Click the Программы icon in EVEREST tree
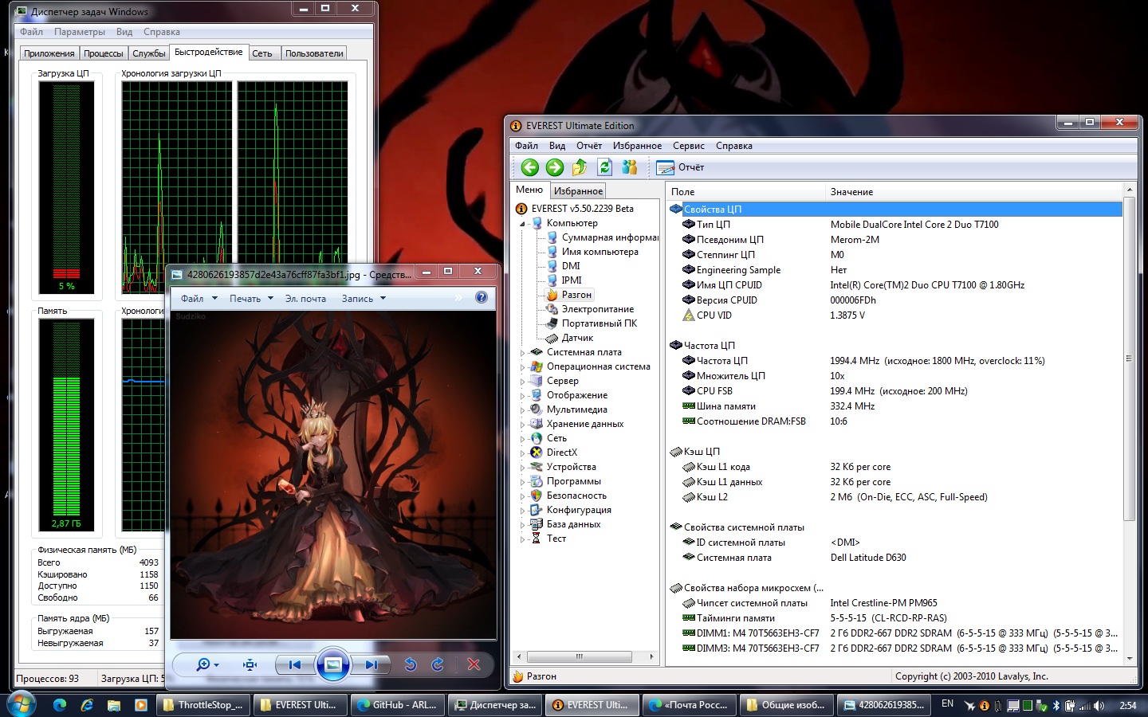The width and height of the screenshot is (1148, 717). pyautogui.click(x=537, y=481)
